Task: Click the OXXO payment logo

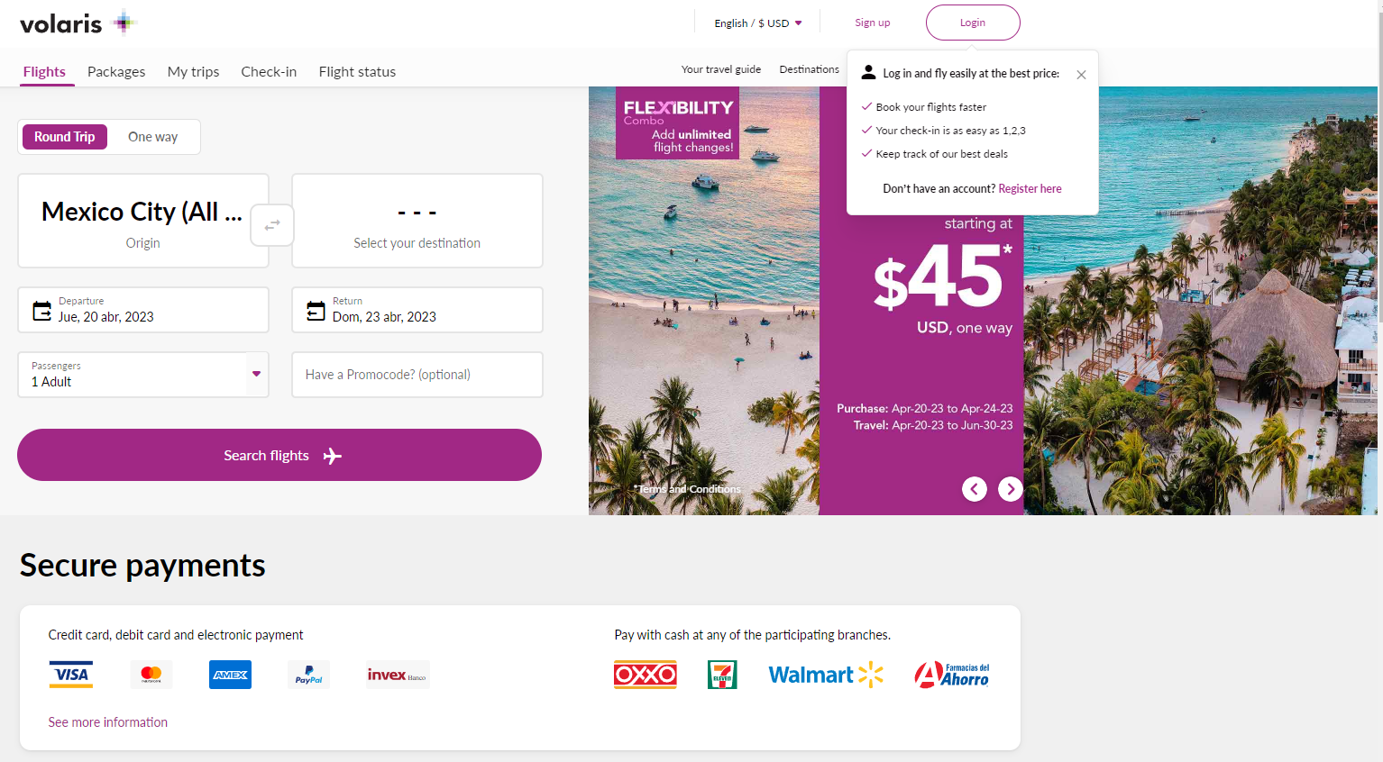Action: click(646, 675)
